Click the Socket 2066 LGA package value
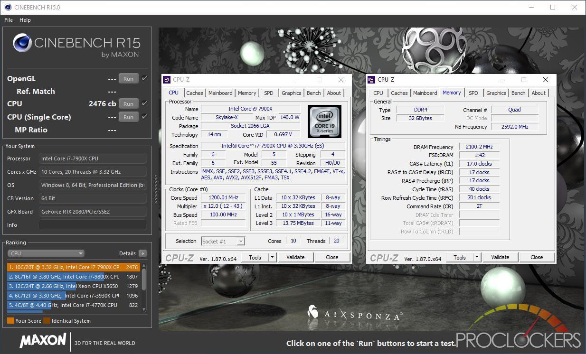The image size is (586, 354). coord(251,126)
